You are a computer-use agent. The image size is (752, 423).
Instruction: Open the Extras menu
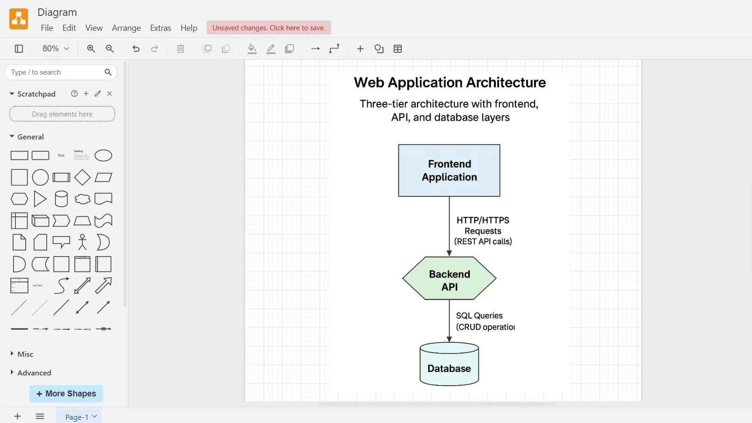click(x=160, y=28)
